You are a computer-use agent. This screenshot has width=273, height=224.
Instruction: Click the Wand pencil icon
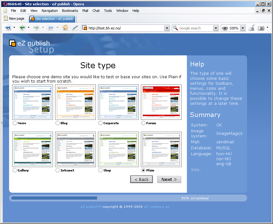(x=75, y=28)
